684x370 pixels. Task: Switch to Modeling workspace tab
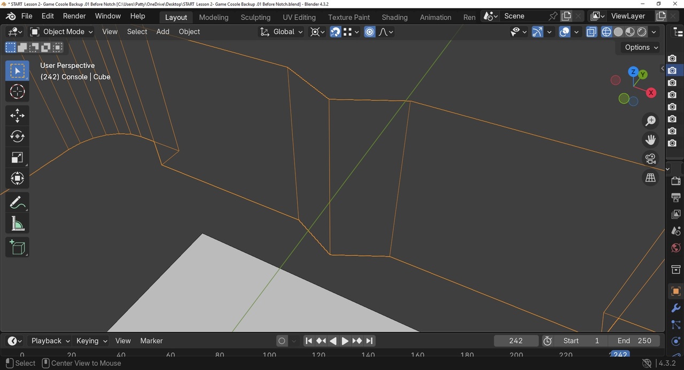coord(214,17)
